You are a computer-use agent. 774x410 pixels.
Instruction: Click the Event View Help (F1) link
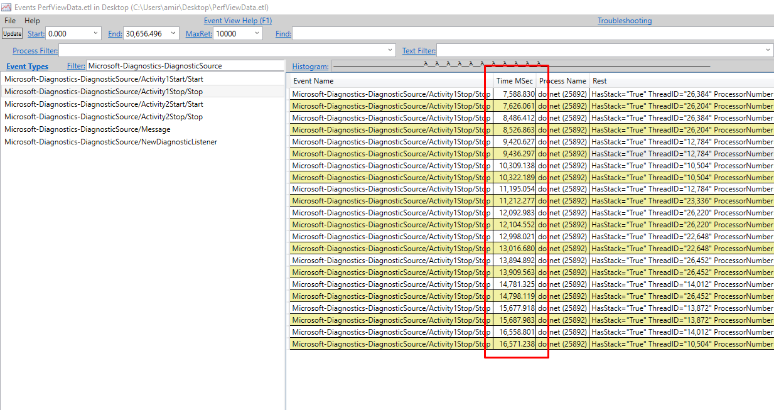pyautogui.click(x=238, y=20)
